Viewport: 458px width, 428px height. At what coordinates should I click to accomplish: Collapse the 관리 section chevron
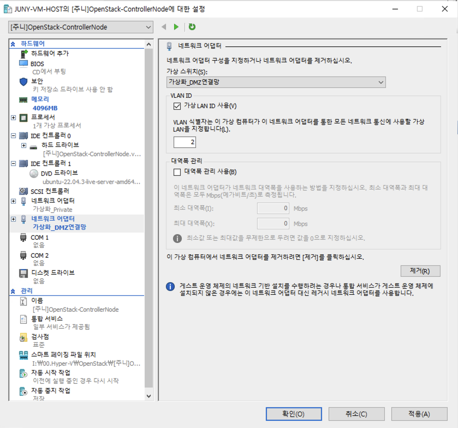click(x=13, y=292)
